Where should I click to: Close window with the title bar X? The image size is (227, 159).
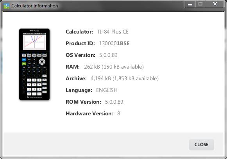click(x=215, y=4)
